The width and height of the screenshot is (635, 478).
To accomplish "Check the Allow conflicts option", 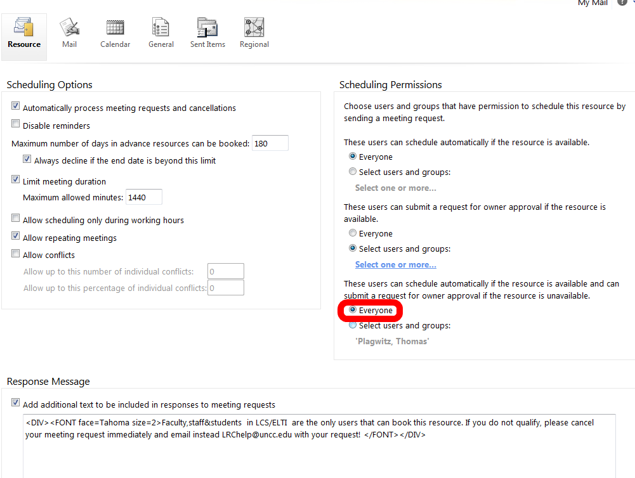I will point(16,254).
